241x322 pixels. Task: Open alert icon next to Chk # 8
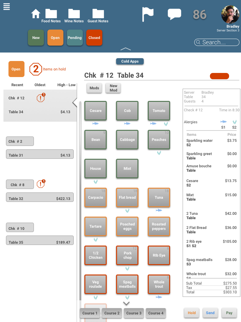tap(41, 184)
